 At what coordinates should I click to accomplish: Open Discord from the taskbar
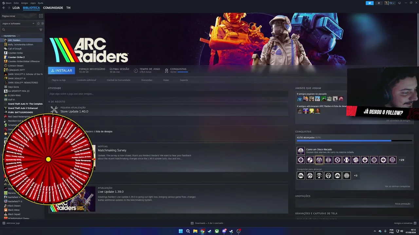[224, 231]
